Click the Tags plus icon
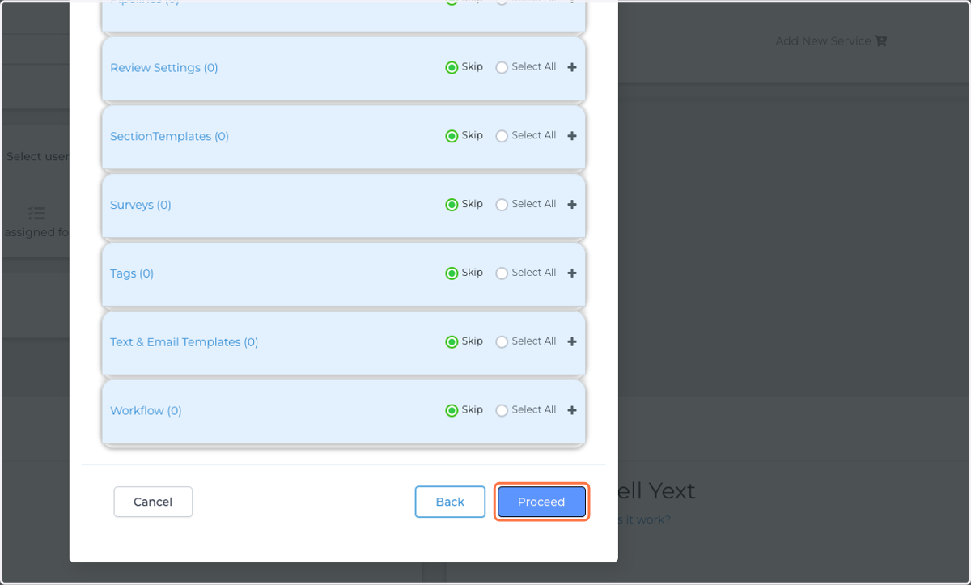The height and width of the screenshot is (585, 971). pyautogui.click(x=572, y=273)
